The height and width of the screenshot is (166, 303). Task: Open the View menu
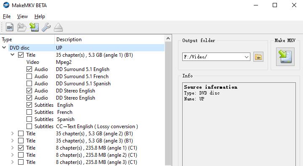[22, 16]
